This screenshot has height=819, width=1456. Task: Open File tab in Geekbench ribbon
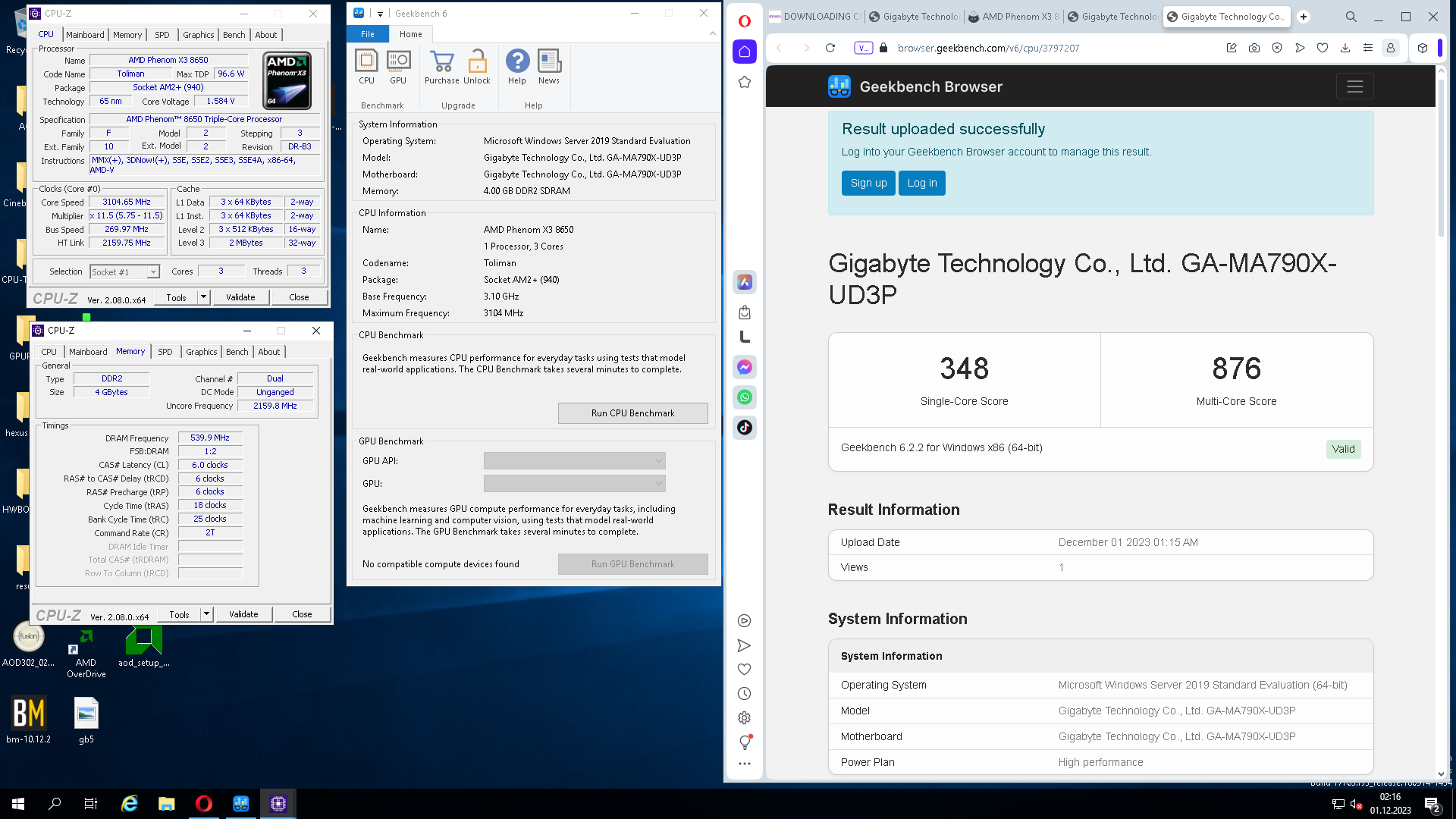pos(368,34)
